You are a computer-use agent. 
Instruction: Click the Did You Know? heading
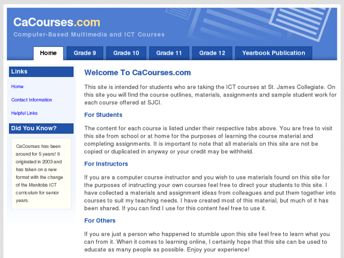pyautogui.click(x=41, y=128)
